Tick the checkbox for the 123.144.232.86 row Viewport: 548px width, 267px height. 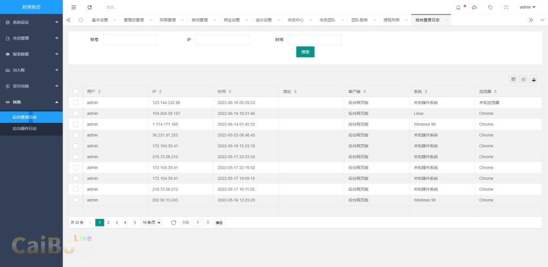(x=75, y=103)
